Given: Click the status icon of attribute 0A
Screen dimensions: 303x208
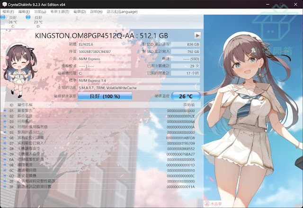Looking at the screenshot, I should 5,159.
